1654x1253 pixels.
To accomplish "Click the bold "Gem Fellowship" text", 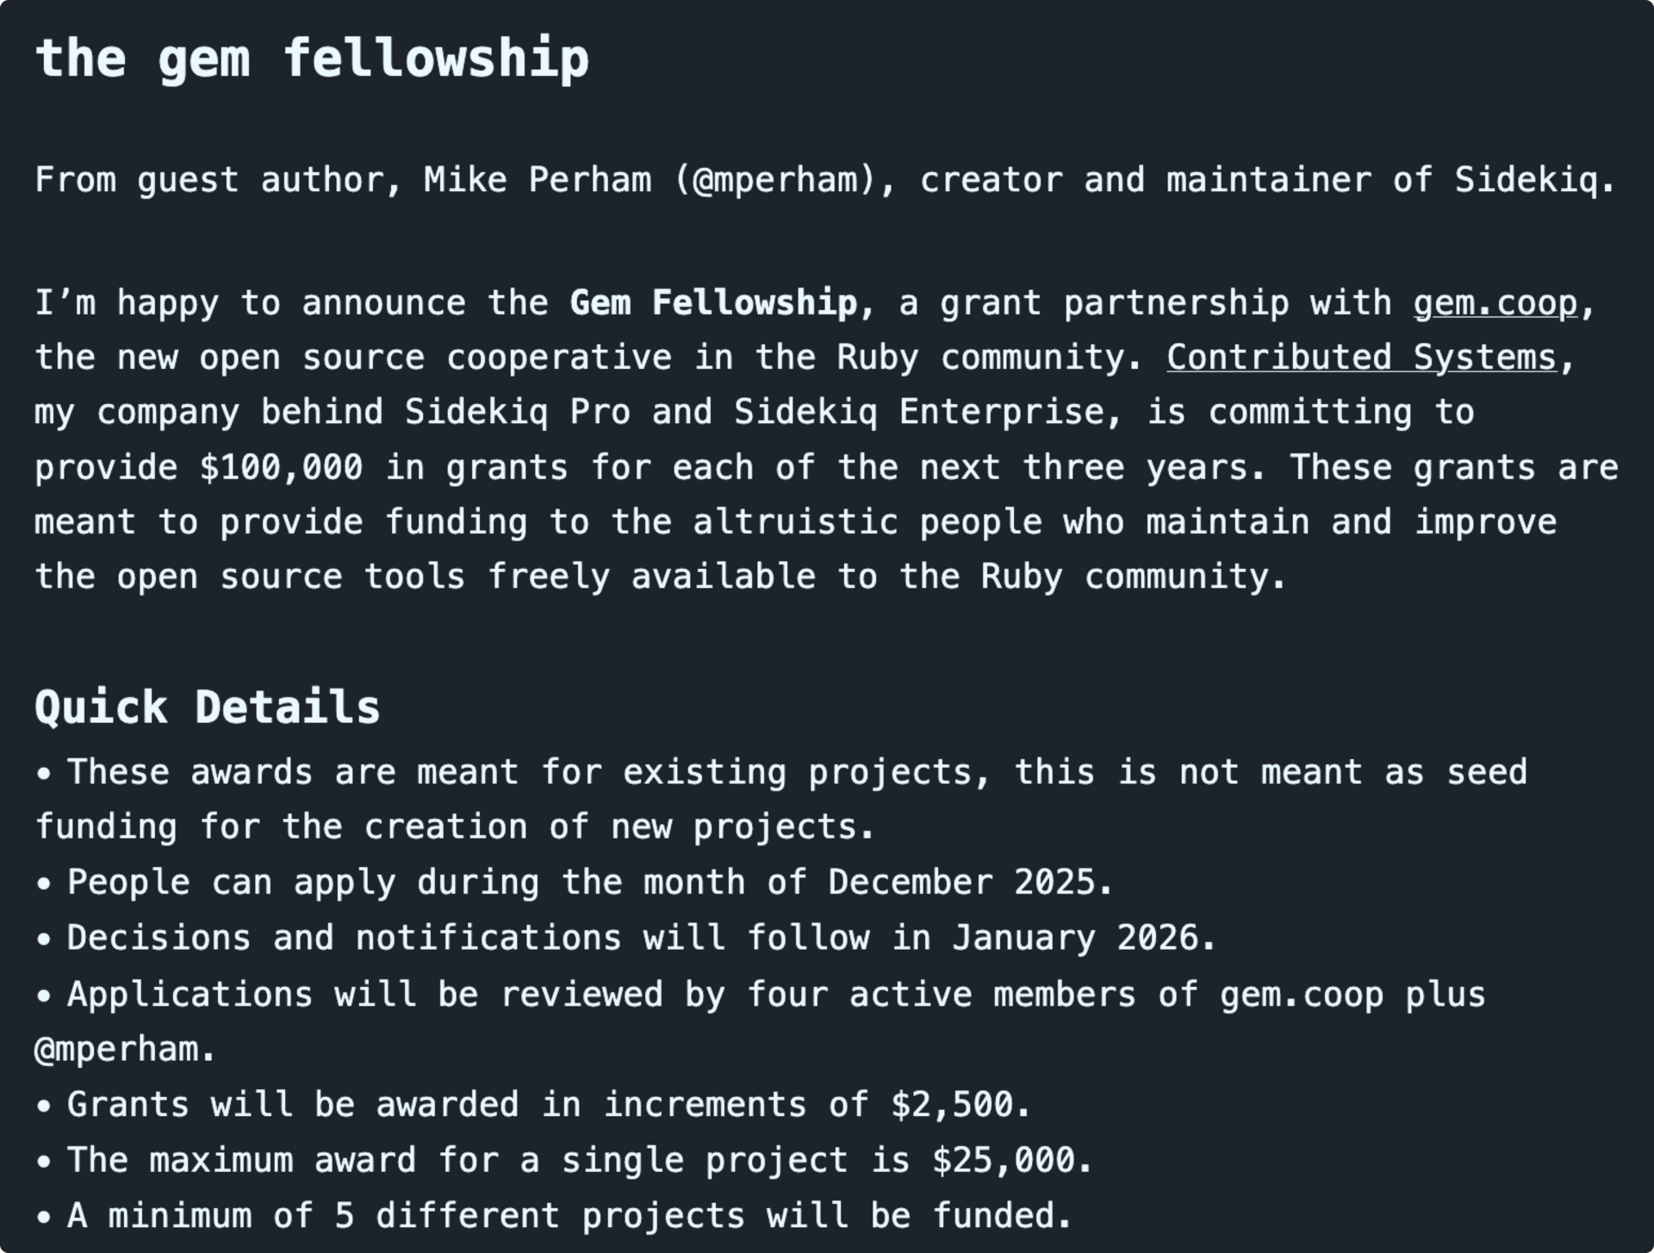I will coord(713,303).
